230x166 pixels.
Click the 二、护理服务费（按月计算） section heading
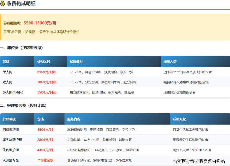[23, 106]
